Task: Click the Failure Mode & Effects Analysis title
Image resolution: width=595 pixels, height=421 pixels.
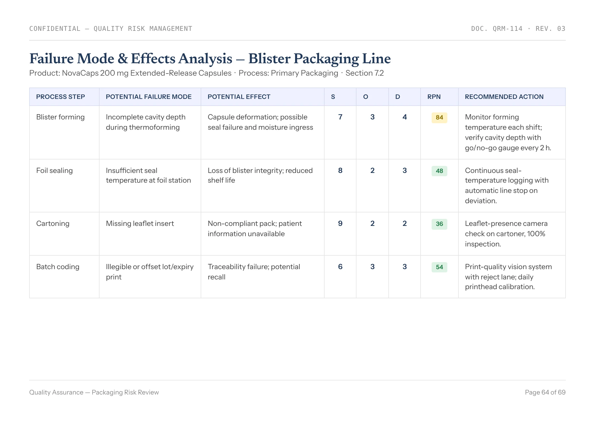Action: point(210,59)
